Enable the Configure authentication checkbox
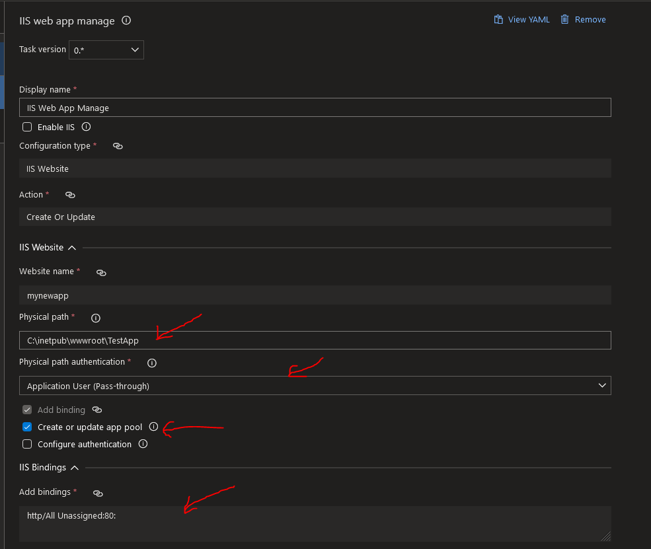Image resolution: width=651 pixels, height=549 pixels. coord(27,444)
